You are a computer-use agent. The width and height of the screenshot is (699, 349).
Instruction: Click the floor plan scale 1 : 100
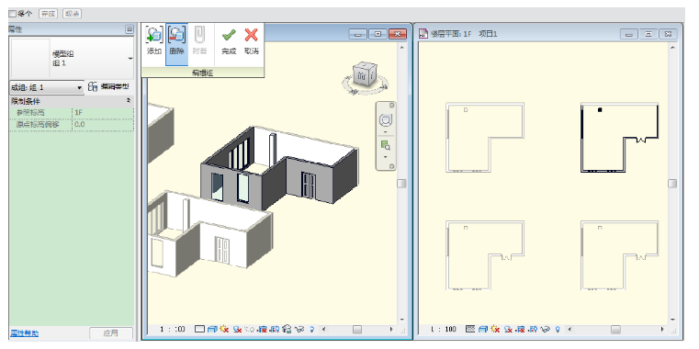[x=444, y=329]
